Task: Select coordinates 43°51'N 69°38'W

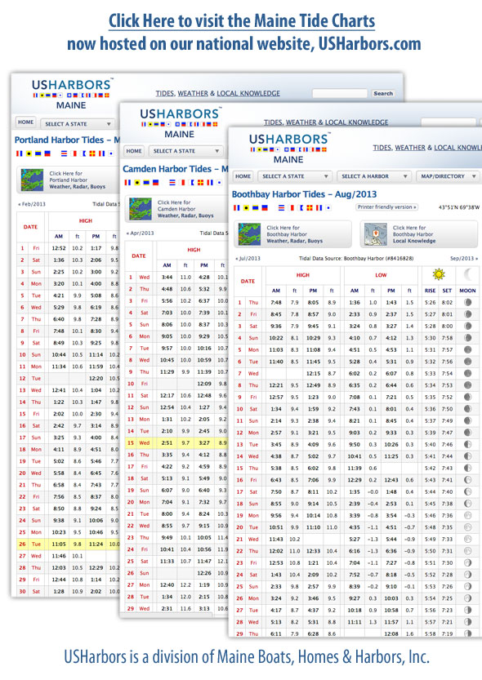Action: click(458, 207)
